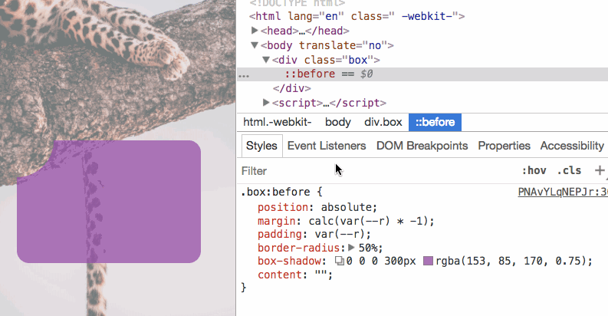The width and height of the screenshot is (608, 316).
Task: Select html.-webkit- in the breadcrumb
Action: (278, 122)
